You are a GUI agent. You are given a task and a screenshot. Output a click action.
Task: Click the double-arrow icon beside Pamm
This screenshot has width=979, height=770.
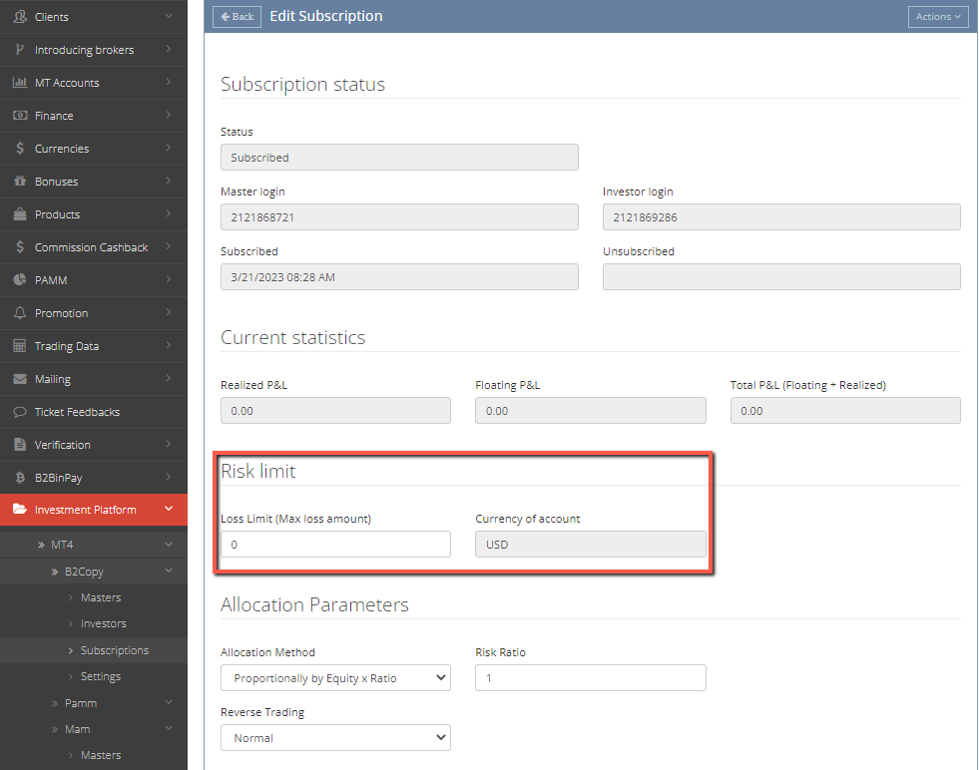pyautogui.click(x=55, y=703)
